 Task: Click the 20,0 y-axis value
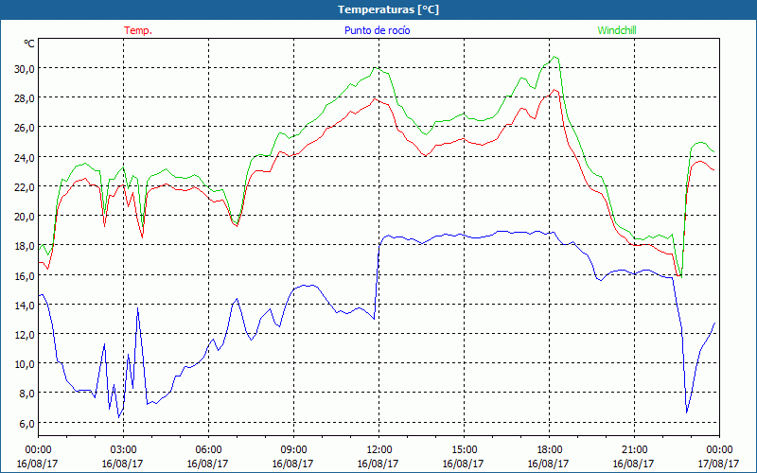pyautogui.click(x=25, y=216)
